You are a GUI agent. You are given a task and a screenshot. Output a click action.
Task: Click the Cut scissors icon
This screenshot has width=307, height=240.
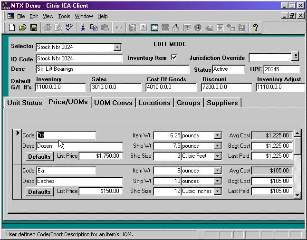[x=83, y=28]
